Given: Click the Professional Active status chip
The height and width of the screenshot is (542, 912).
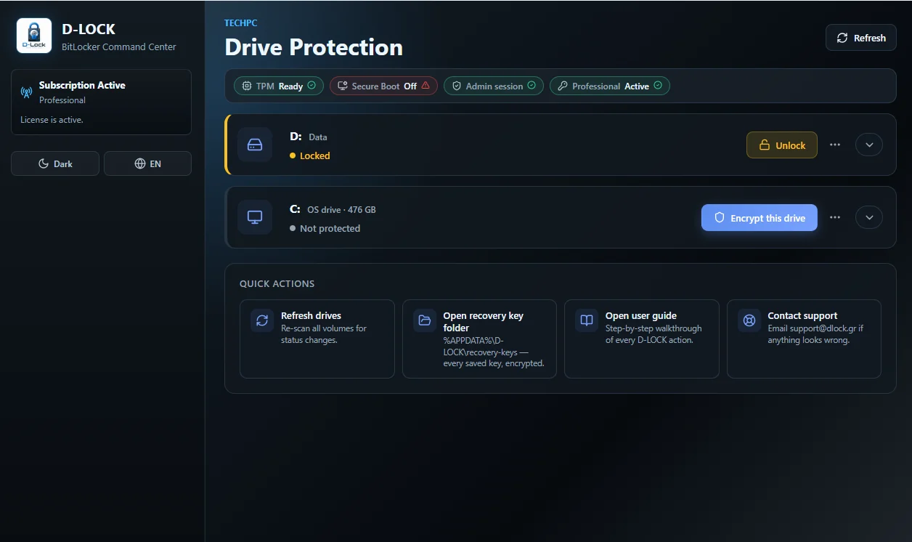Looking at the screenshot, I should point(610,86).
